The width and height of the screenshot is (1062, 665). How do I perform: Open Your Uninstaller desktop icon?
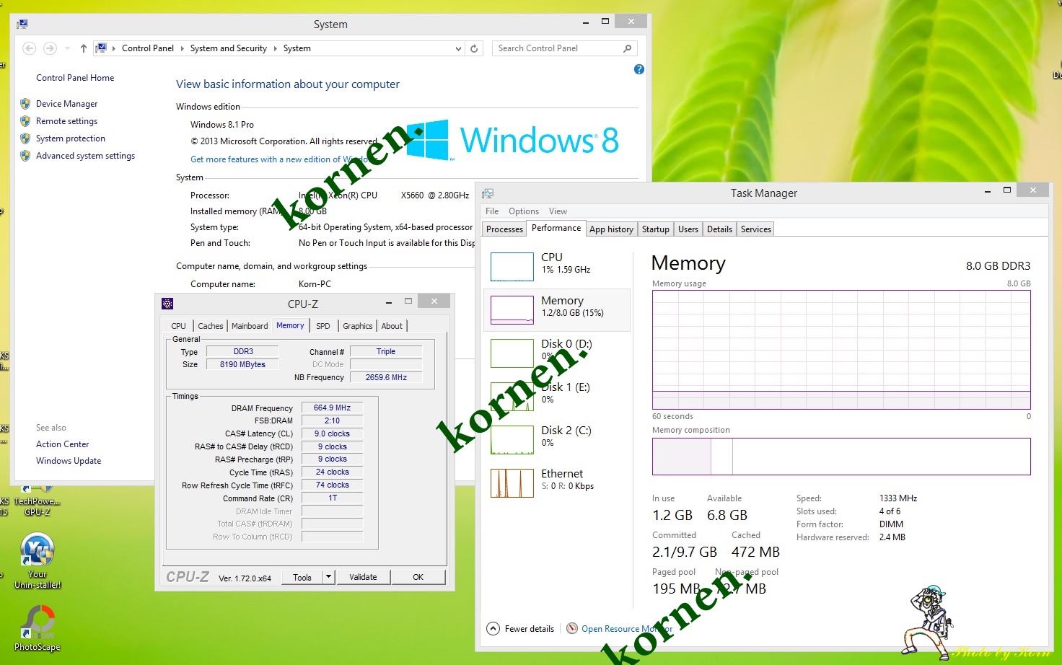click(38, 560)
